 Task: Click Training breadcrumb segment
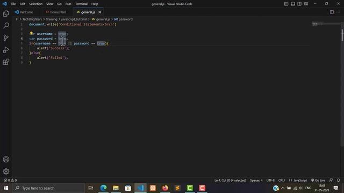pyautogui.click(x=52, y=19)
